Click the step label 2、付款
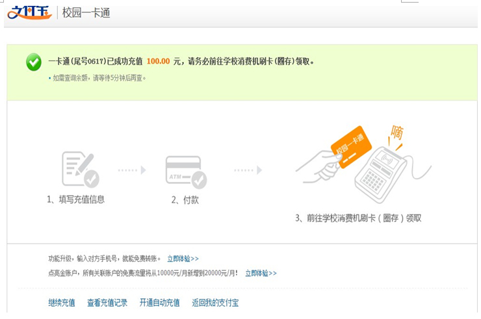Screen dimensions: 481x319 (185, 200)
